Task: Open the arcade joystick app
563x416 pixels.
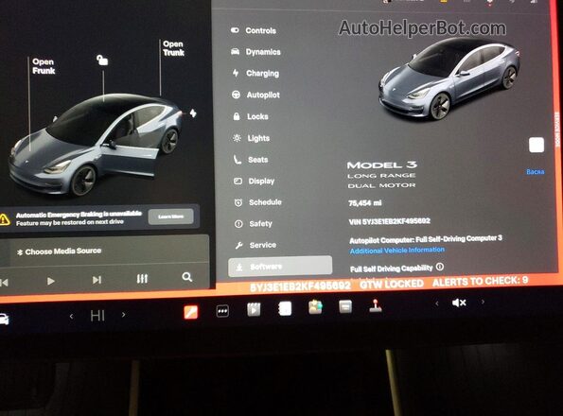Action: 376,306
